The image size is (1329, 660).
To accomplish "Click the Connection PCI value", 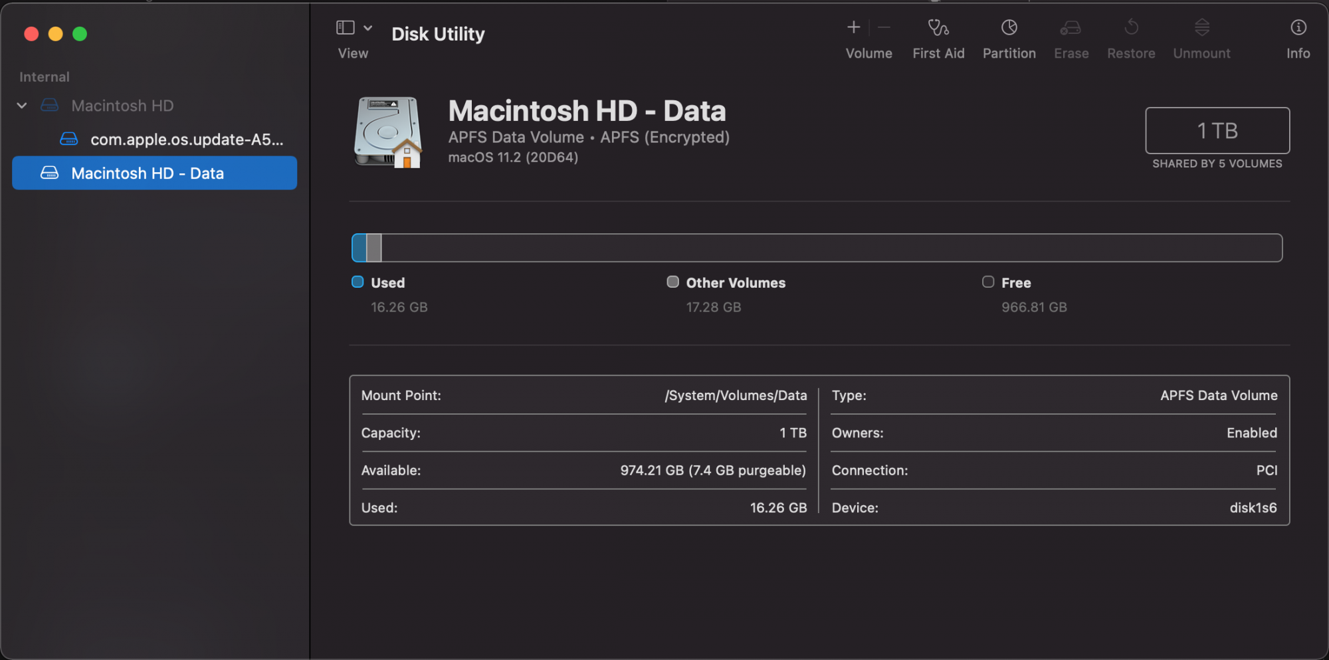I will [1267, 471].
